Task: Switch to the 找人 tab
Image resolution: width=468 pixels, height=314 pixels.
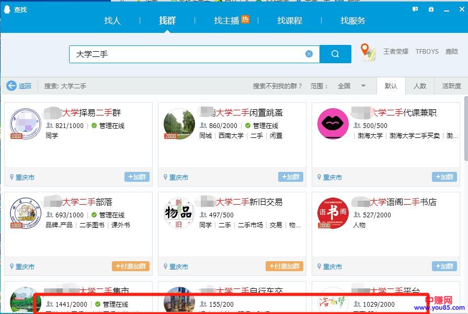Action: (112, 21)
